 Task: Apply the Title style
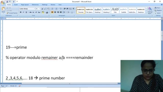[115, 10]
